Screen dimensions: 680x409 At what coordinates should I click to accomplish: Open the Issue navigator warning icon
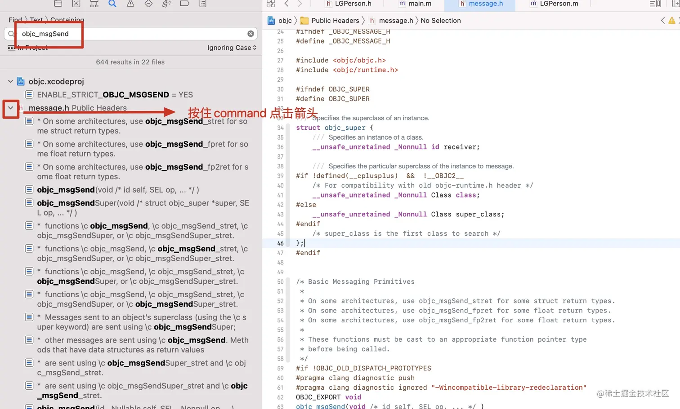click(x=130, y=4)
